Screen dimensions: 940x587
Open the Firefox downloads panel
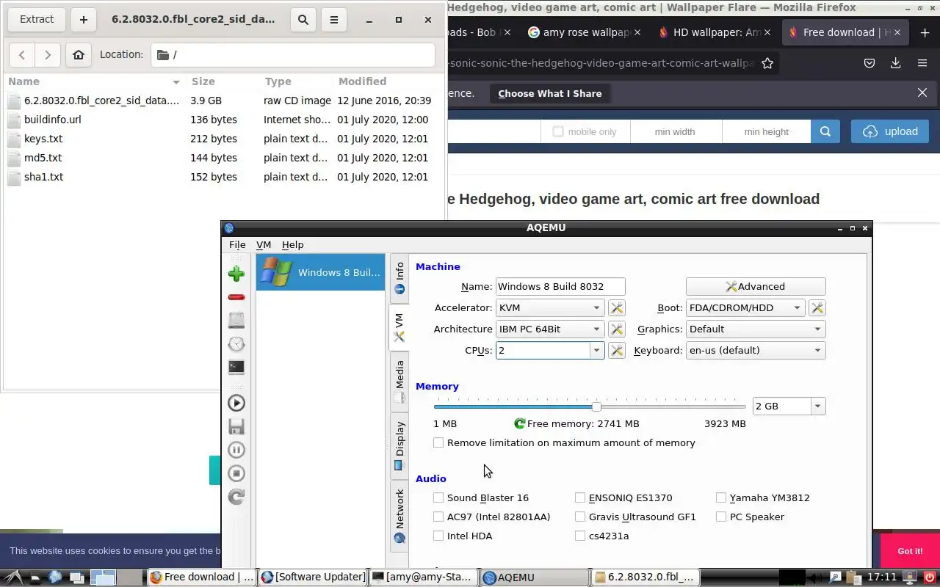pyautogui.click(x=895, y=63)
